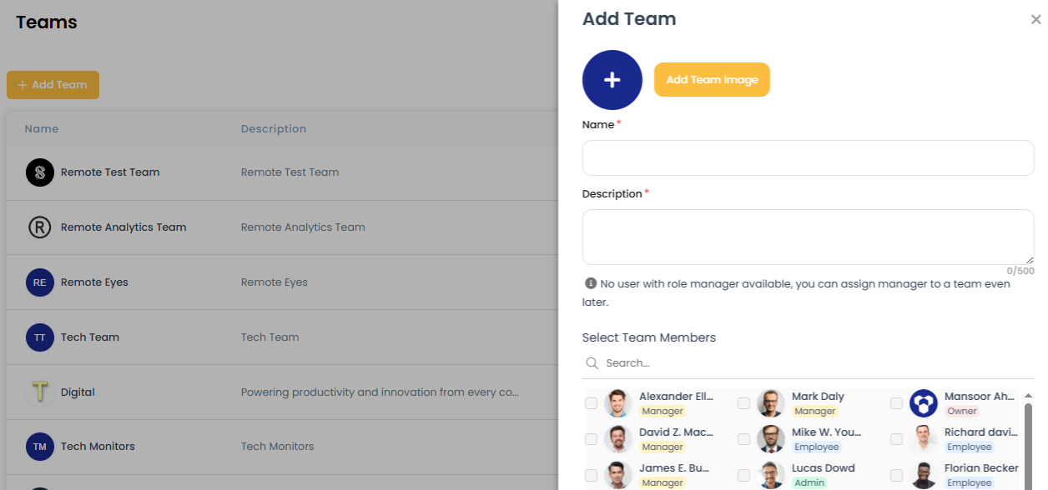Check Mansoor the Owner's checkbox

pos(896,403)
